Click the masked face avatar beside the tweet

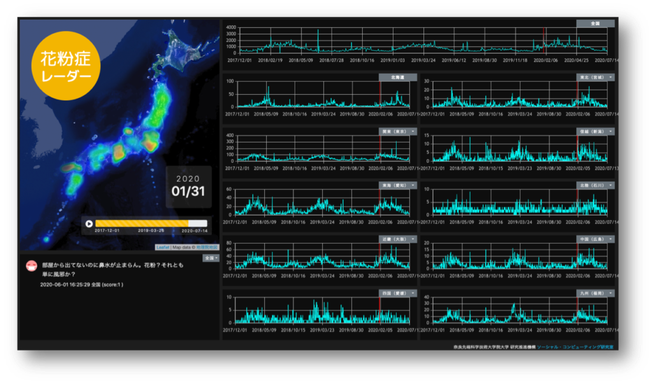click(31, 266)
